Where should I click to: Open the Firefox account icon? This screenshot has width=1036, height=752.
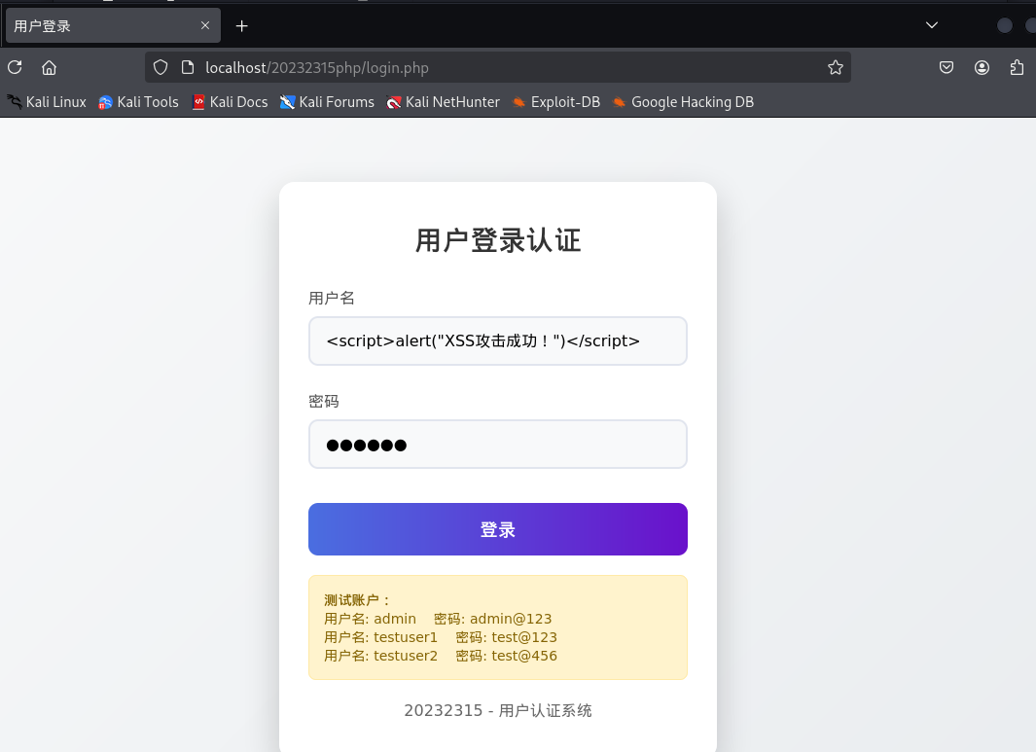tap(982, 67)
